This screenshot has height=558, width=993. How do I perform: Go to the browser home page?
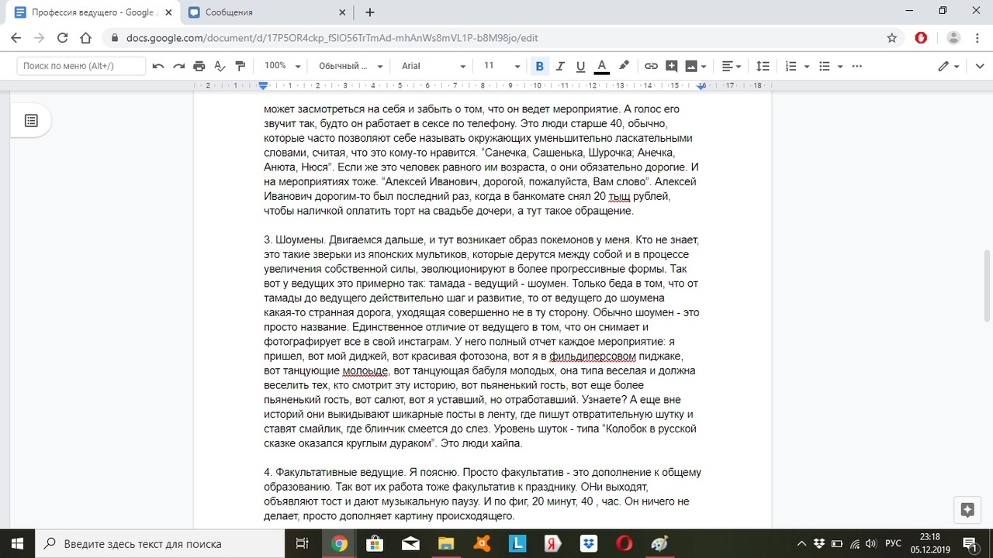pos(86,38)
